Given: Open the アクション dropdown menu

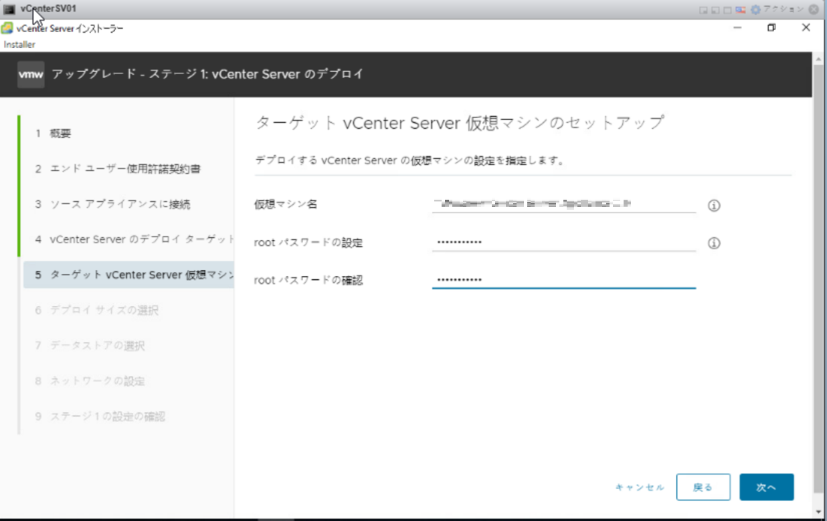Looking at the screenshot, I should [x=783, y=10].
